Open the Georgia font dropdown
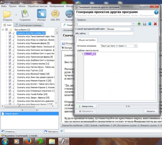 pos(67,48)
